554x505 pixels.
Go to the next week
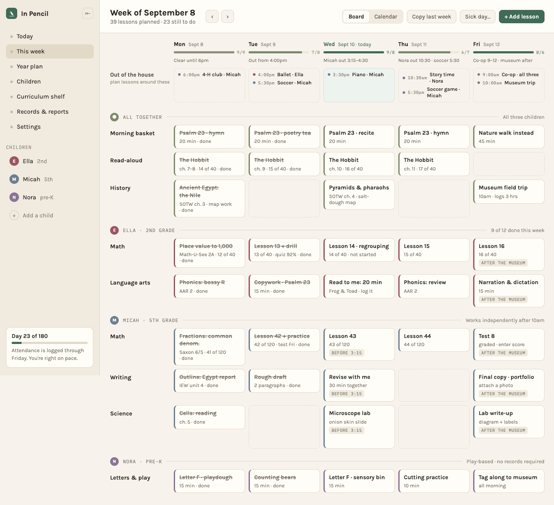(228, 16)
